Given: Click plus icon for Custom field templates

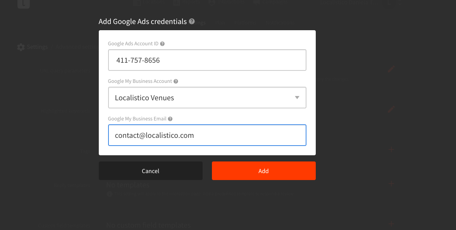Looking at the screenshot, I should point(391,224).
